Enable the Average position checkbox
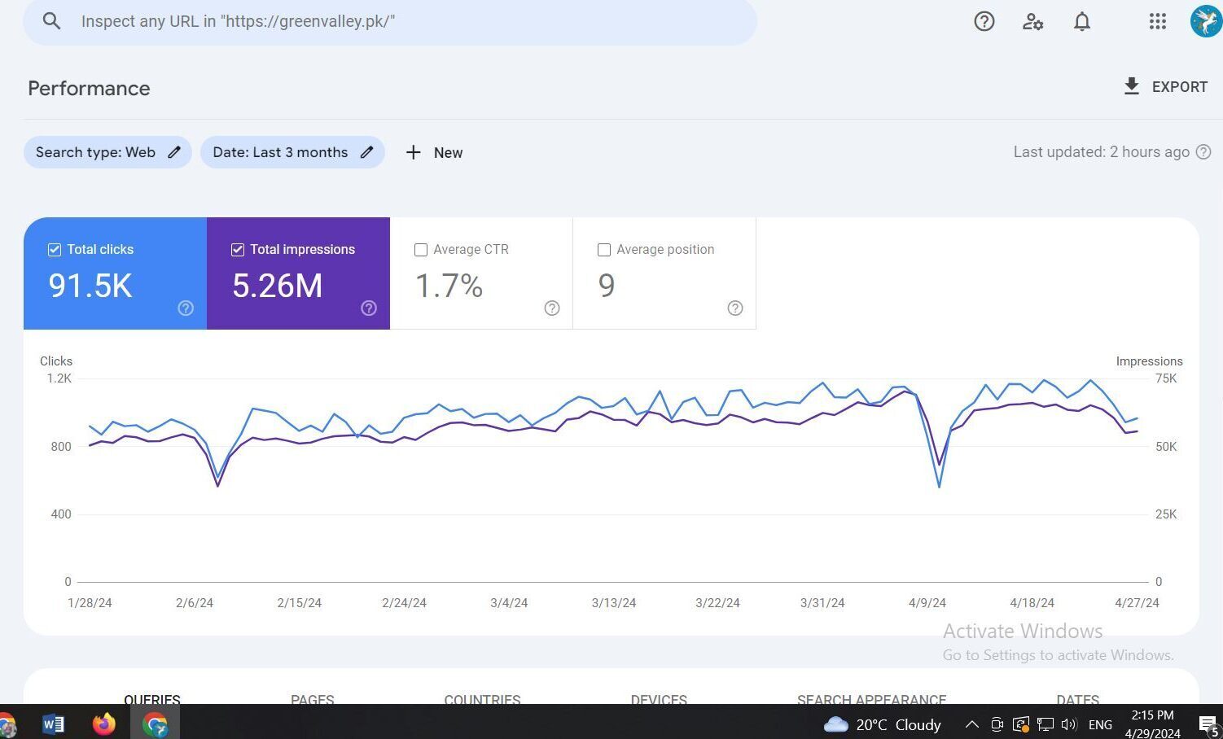This screenshot has width=1223, height=739. [604, 250]
